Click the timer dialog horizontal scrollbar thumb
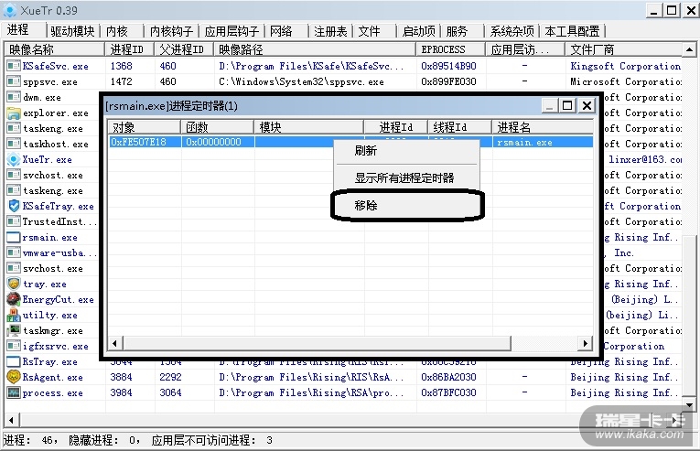The width and height of the screenshot is (700, 451). [x=317, y=343]
